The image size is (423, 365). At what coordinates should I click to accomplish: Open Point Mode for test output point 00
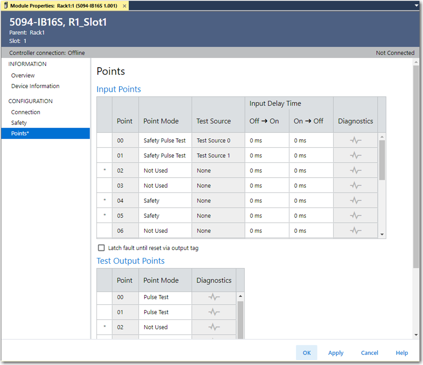[165, 297]
